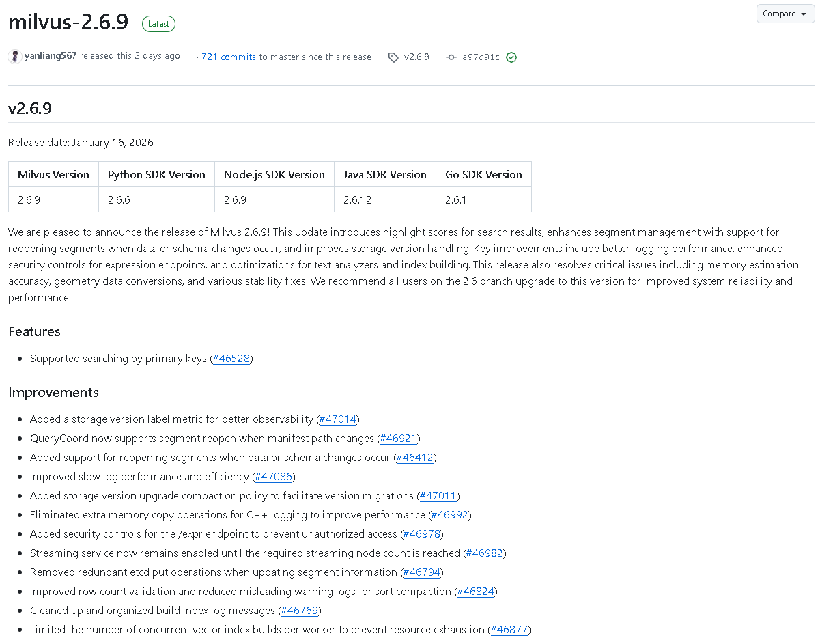Open pull request #47086 link
Viewport: 820px width, 638px height.
click(x=274, y=477)
